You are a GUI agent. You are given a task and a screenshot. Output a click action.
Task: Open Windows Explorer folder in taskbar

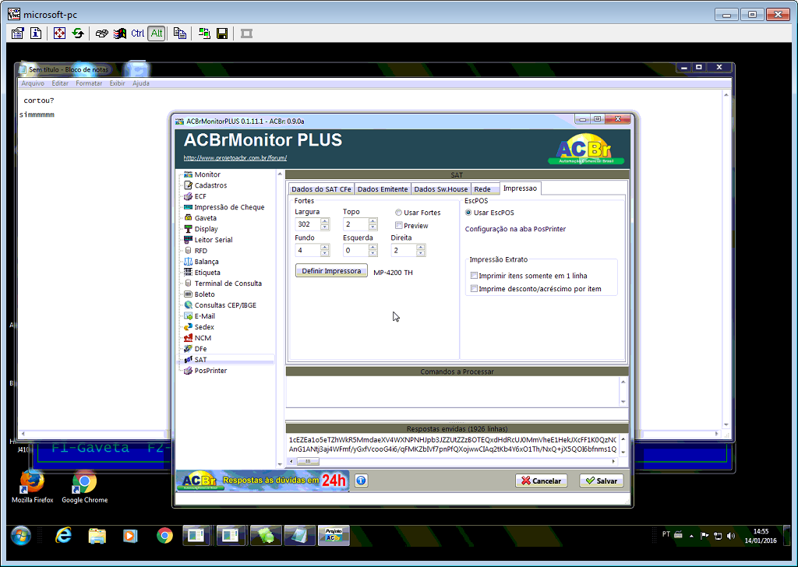click(x=97, y=536)
